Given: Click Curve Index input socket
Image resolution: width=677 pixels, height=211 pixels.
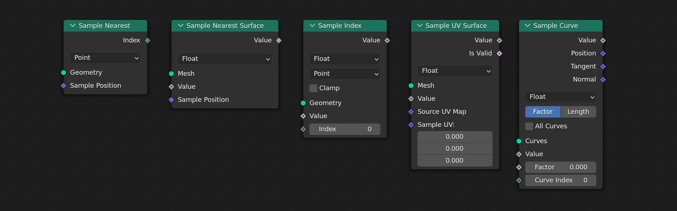Looking at the screenshot, I should click(x=519, y=180).
